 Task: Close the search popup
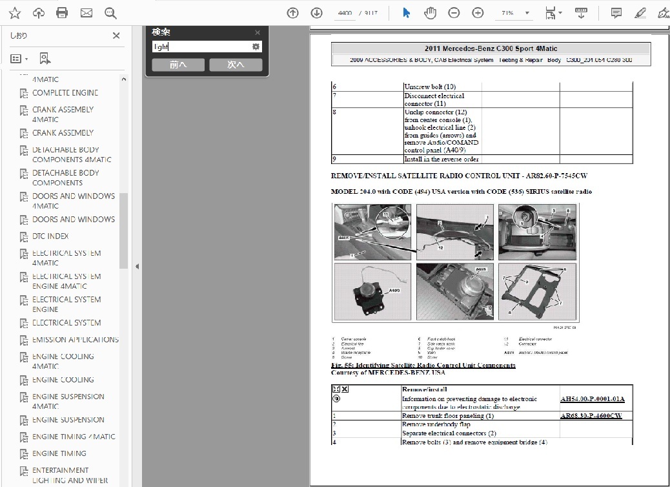tap(258, 32)
